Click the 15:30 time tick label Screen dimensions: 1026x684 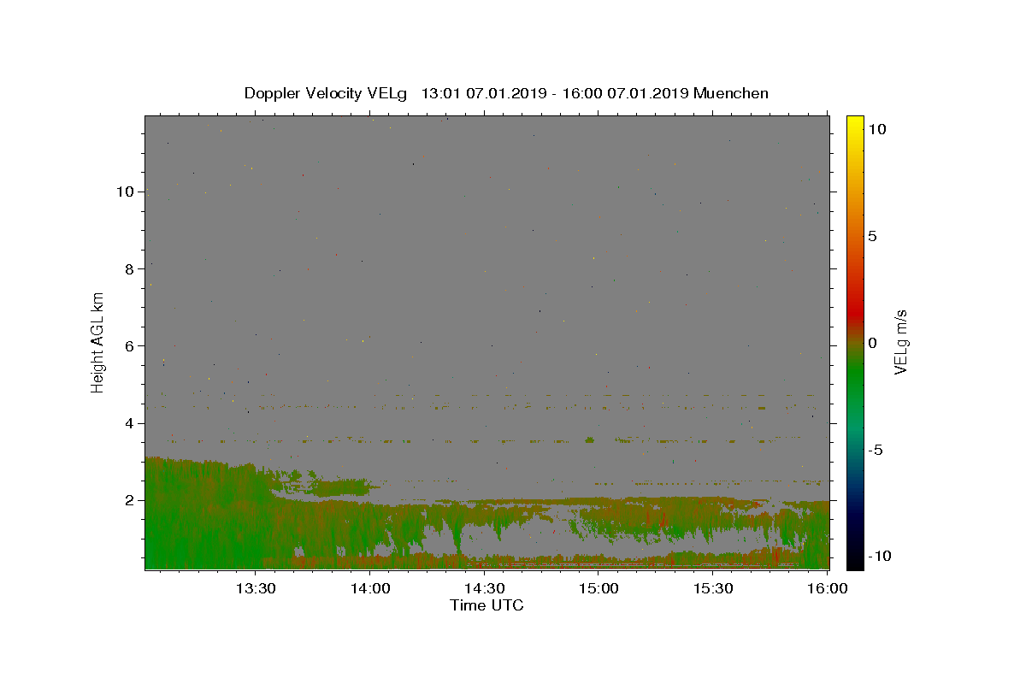(x=713, y=588)
